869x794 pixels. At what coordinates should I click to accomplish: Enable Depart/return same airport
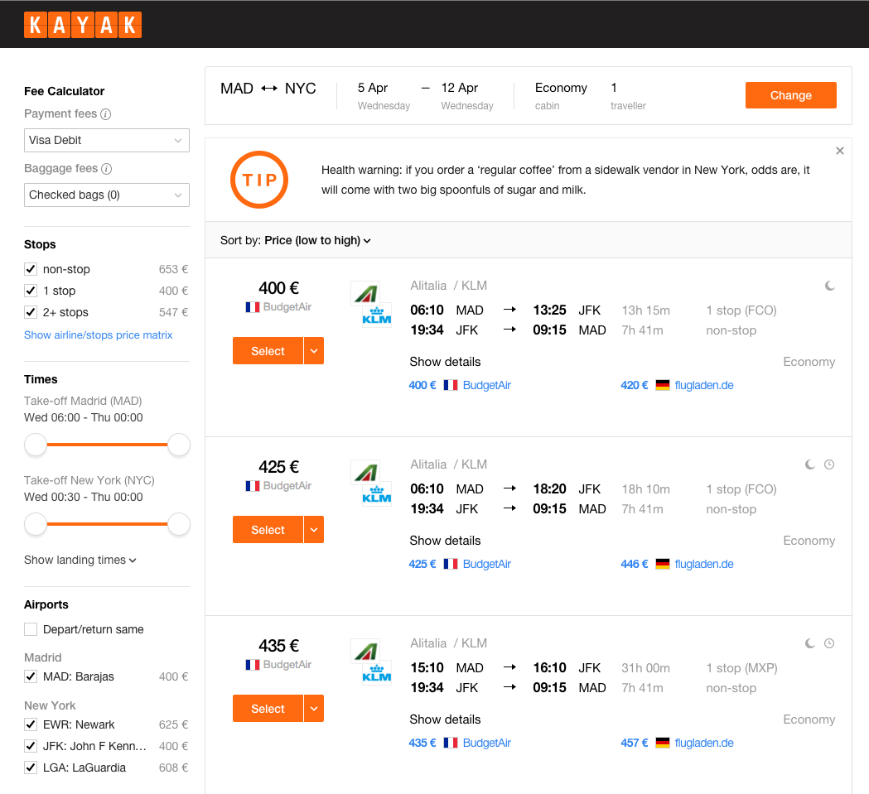[31, 629]
